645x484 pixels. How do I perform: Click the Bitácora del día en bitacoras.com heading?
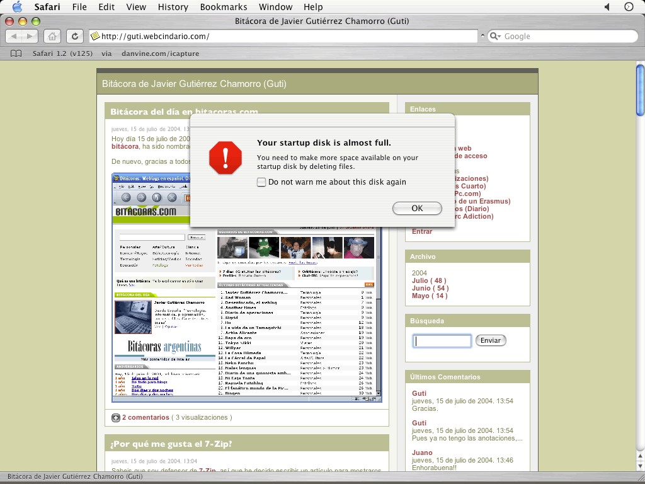coord(185,112)
